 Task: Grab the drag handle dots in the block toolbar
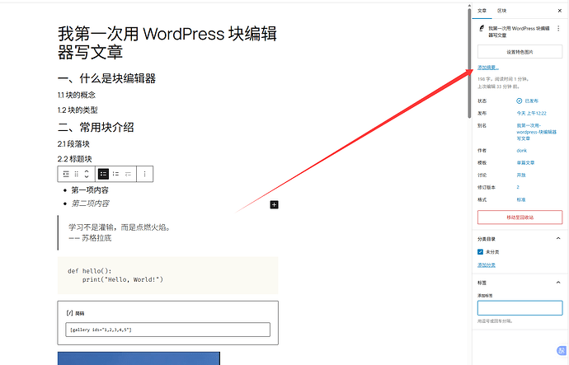click(x=76, y=174)
